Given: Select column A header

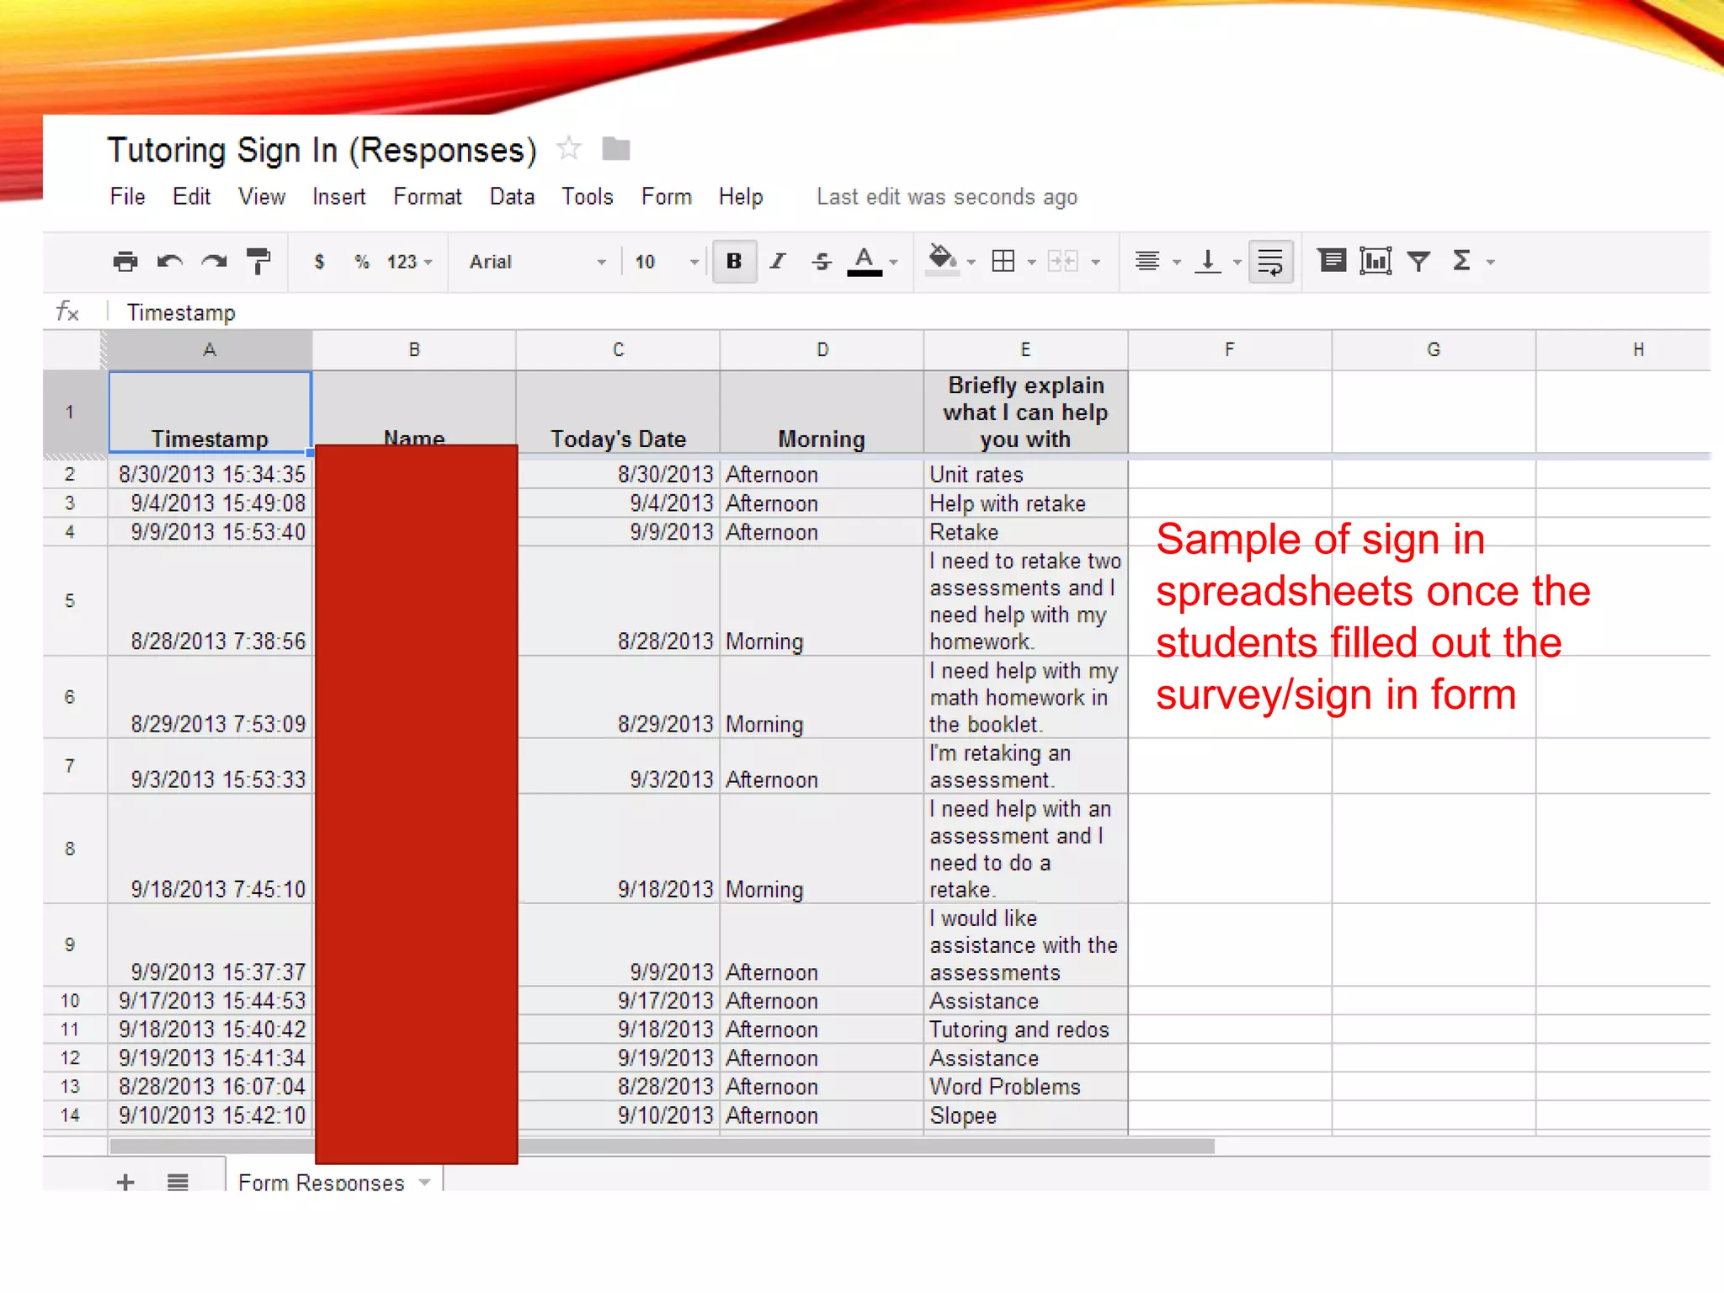Looking at the screenshot, I should 210,349.
